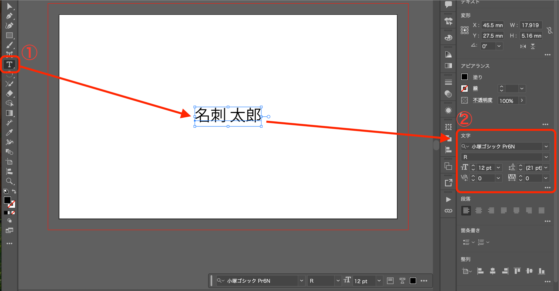Select the Pen tool

click(x=9, y=16)
